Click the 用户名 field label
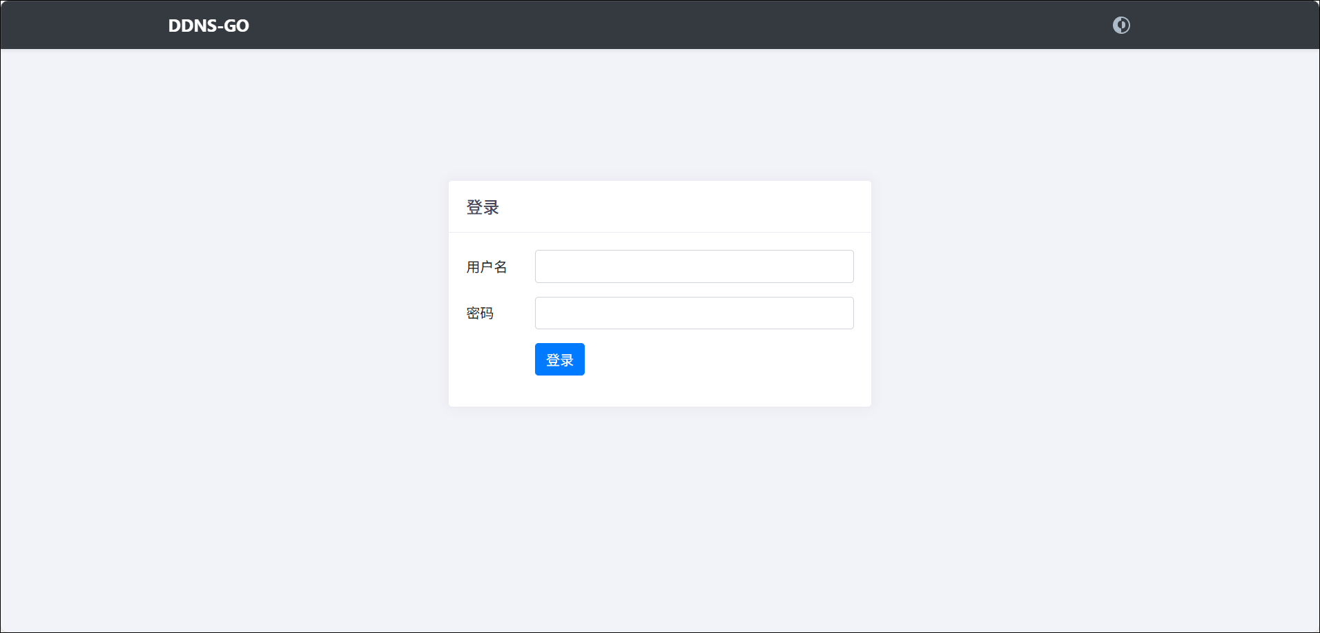This screenshot has height=633, width=1320. point(487,267)
